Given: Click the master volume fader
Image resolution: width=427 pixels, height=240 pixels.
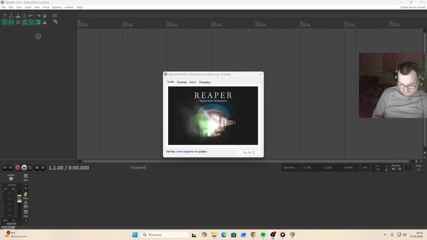Looking at the screenshot, I should (x=19, y=199).
